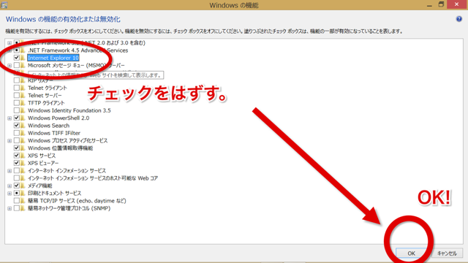Screen dimensions: 468x263
Task: Expand the 印刷とドキュメント サービス node
Action: coord(10,194)
